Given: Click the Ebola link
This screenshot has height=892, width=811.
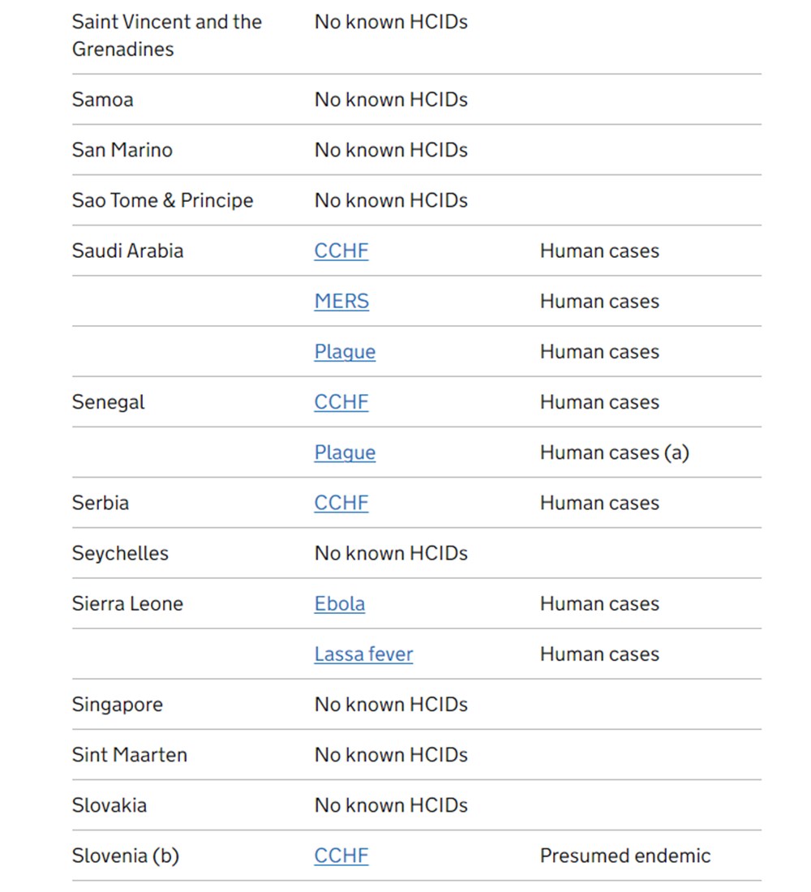Looking at the screenshot, I should [x=339, y=604].
